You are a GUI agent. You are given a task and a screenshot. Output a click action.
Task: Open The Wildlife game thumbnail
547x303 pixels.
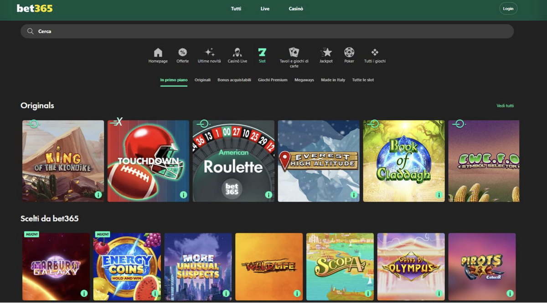(269, 267)
